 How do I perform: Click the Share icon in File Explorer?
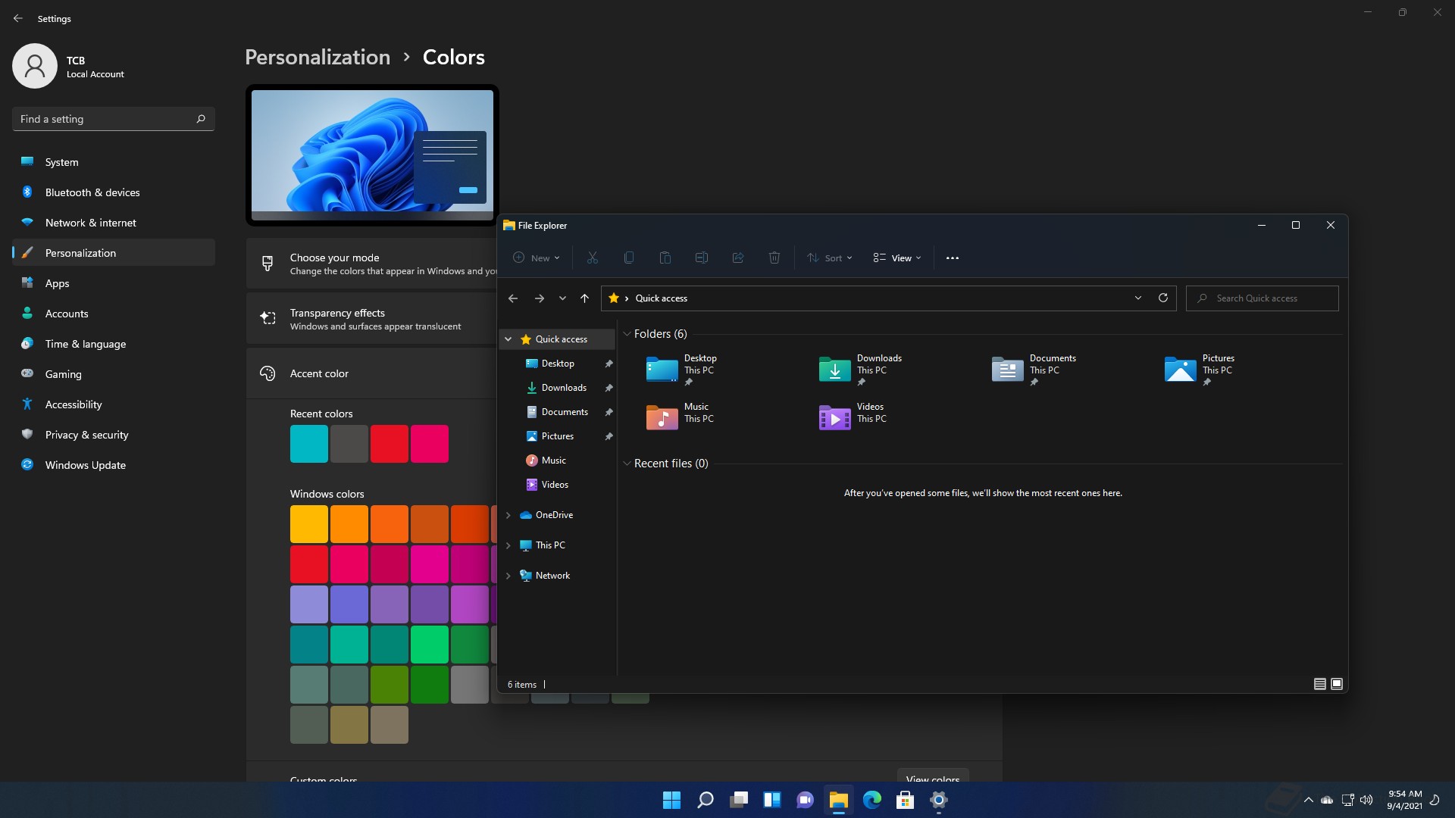(x=737, y=258)
